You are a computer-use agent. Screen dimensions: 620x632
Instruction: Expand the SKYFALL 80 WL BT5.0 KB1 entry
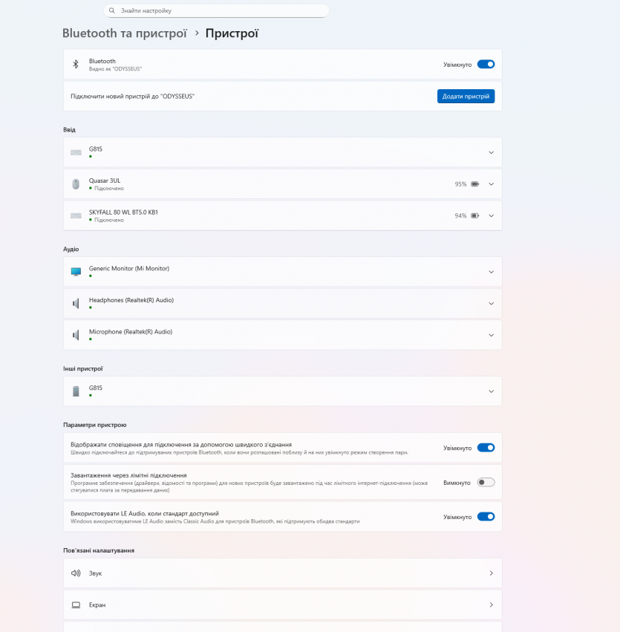pos(492,215)
